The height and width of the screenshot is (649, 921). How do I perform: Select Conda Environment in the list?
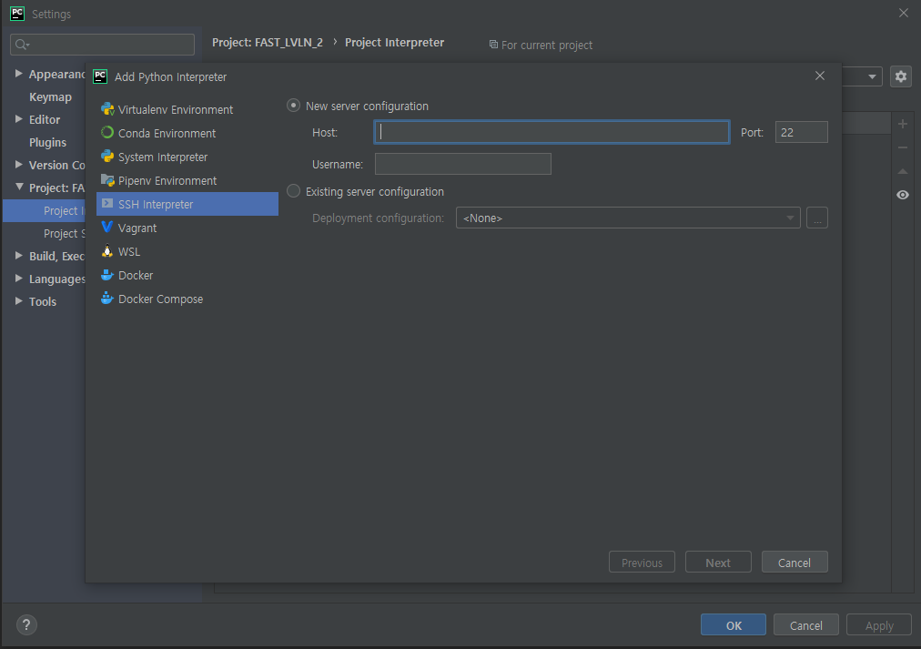[x=187, y=133]
